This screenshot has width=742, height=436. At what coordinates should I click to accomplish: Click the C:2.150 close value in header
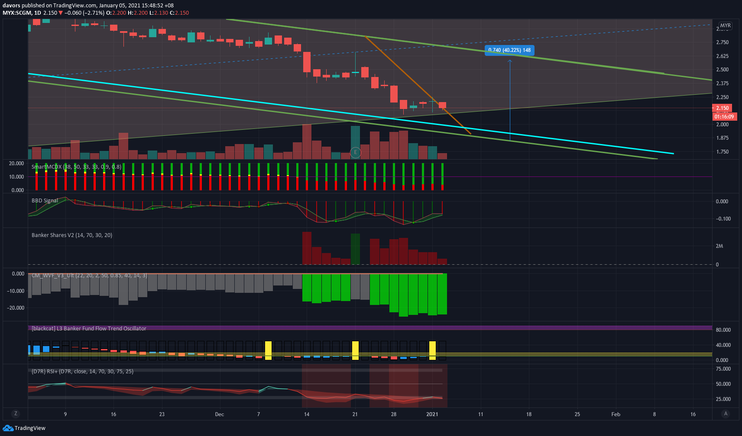(179, 13)
